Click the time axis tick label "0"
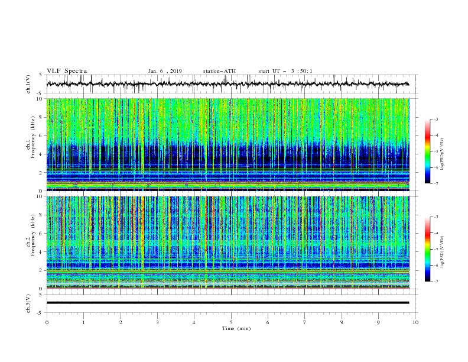This screenshot has height=362, width=468. click(x=47, y=322)
